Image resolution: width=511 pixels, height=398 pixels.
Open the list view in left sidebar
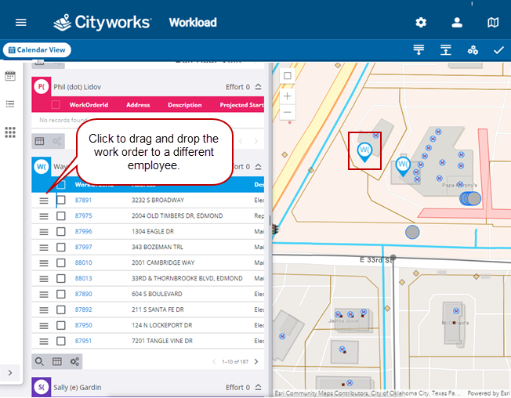tap(10, 104)
